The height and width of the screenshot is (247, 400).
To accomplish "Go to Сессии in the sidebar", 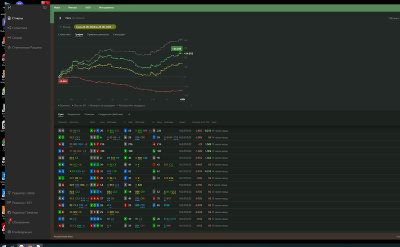I will [17, 37].
